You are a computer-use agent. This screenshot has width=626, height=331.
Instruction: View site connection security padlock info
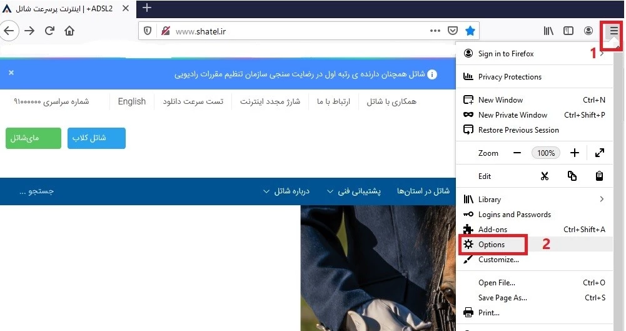click(x=166, y=31)
